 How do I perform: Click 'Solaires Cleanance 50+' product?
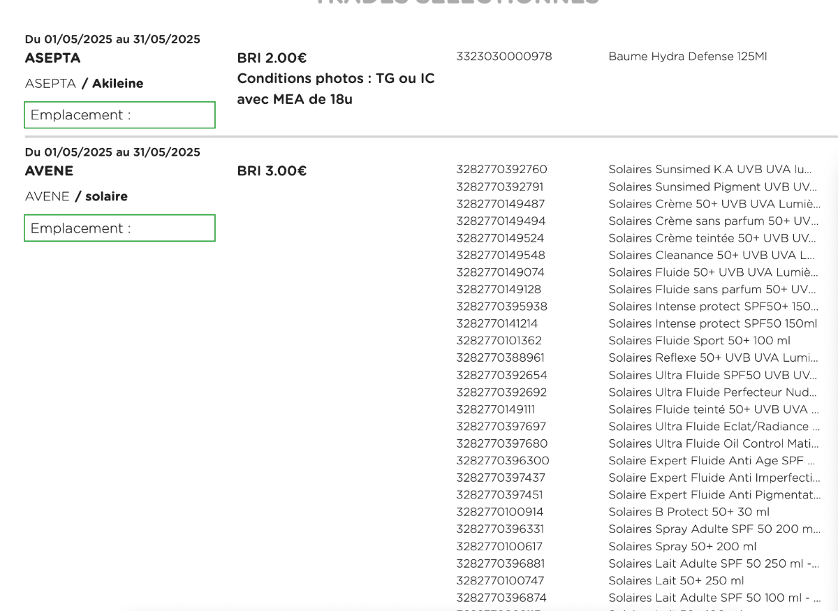click(712, 256)
